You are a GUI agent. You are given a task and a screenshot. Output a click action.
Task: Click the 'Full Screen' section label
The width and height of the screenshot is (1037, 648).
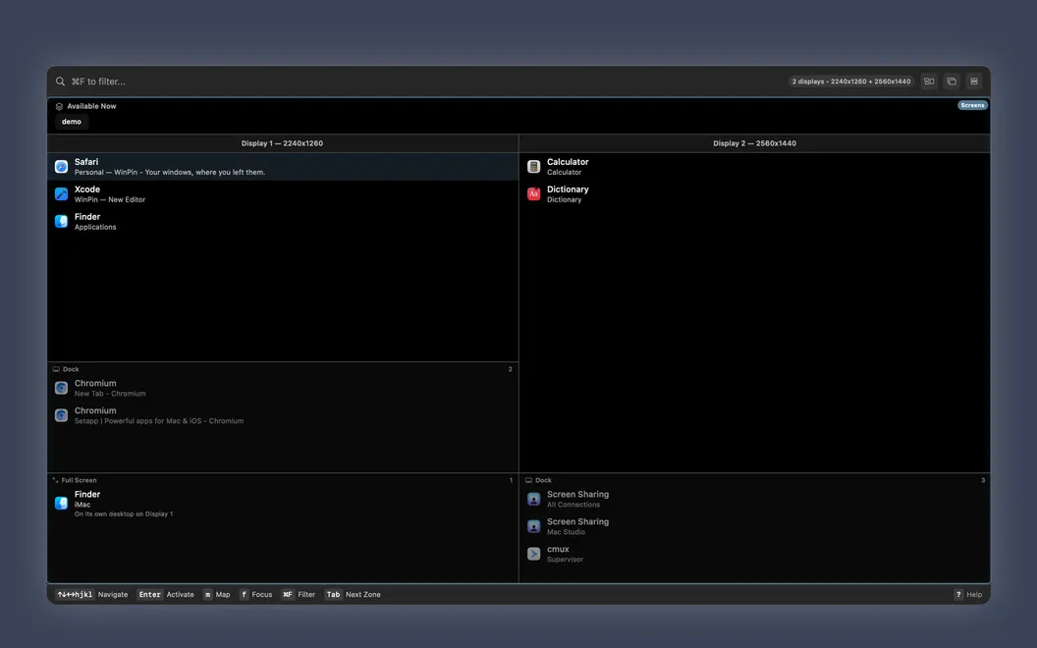(x=79, y=481)
